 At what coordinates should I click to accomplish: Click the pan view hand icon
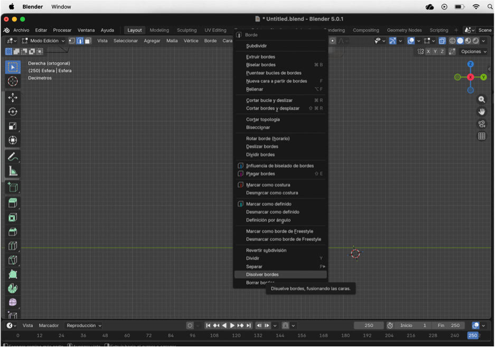tap(482, 112)
